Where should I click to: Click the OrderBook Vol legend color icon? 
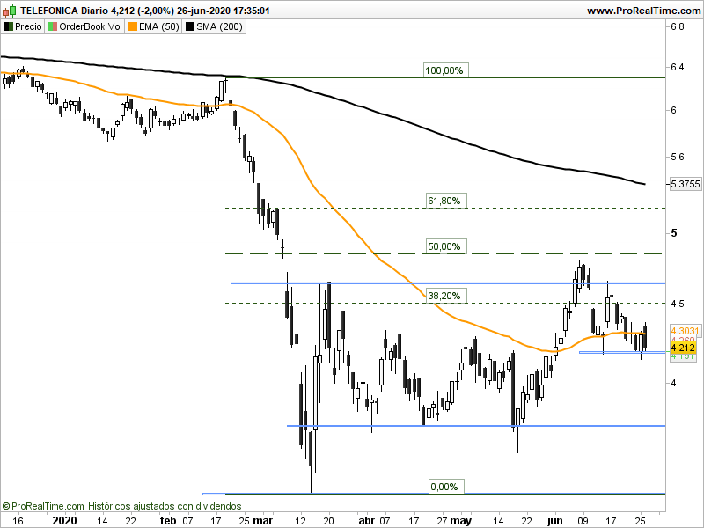tap(53, 27)
